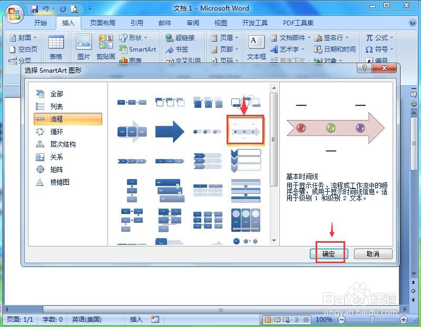Undo the last action in the toolbar
The image size is (421, 327).
[x=46, y=9]
